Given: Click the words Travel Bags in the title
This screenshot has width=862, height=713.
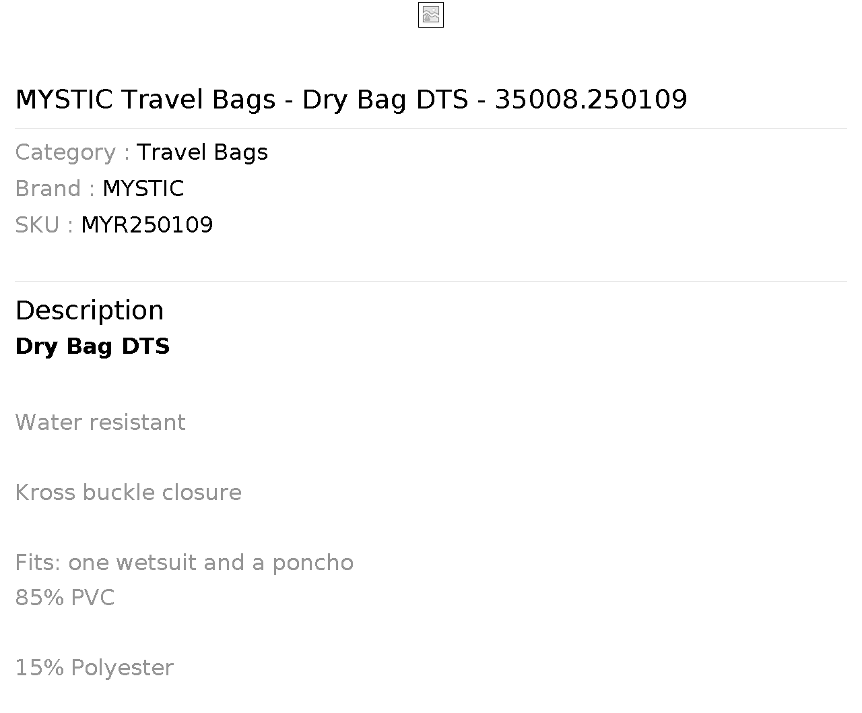Looking at the screenshot, I should point(199,99).
